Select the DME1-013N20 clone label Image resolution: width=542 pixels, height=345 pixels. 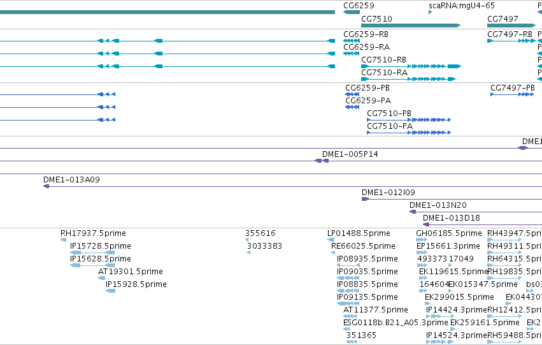(x=438, y=205)
